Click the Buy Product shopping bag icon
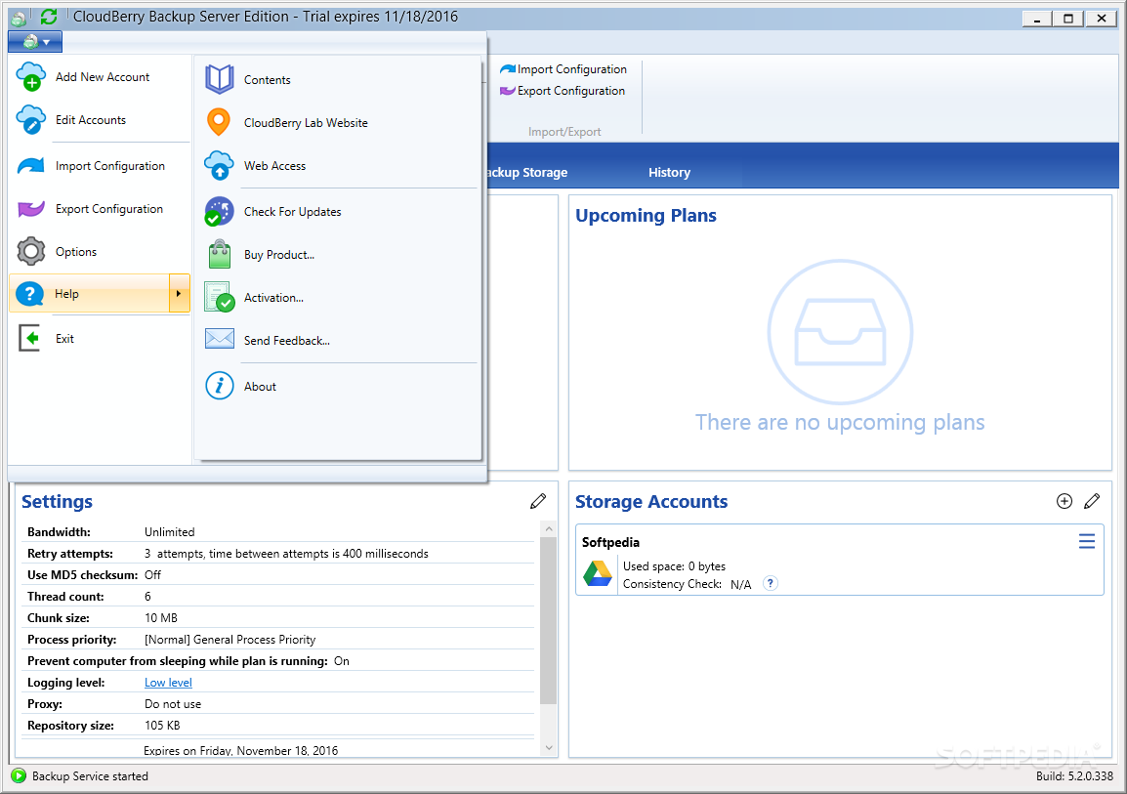 pos(219,254)
